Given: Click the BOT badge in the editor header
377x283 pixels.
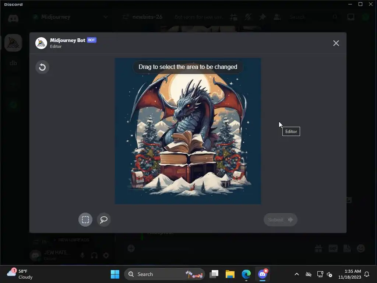Looking at the screenshot, I should pos(92,40).
